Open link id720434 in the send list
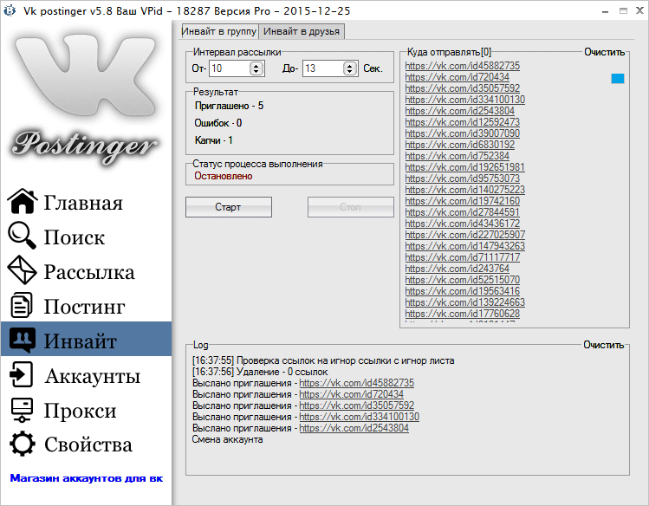649x506 pixels. click(x=457, y=77)
